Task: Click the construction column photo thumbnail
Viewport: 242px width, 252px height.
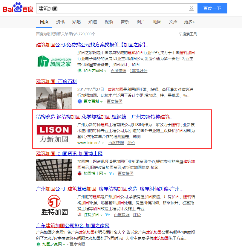Action: point(54,98)
